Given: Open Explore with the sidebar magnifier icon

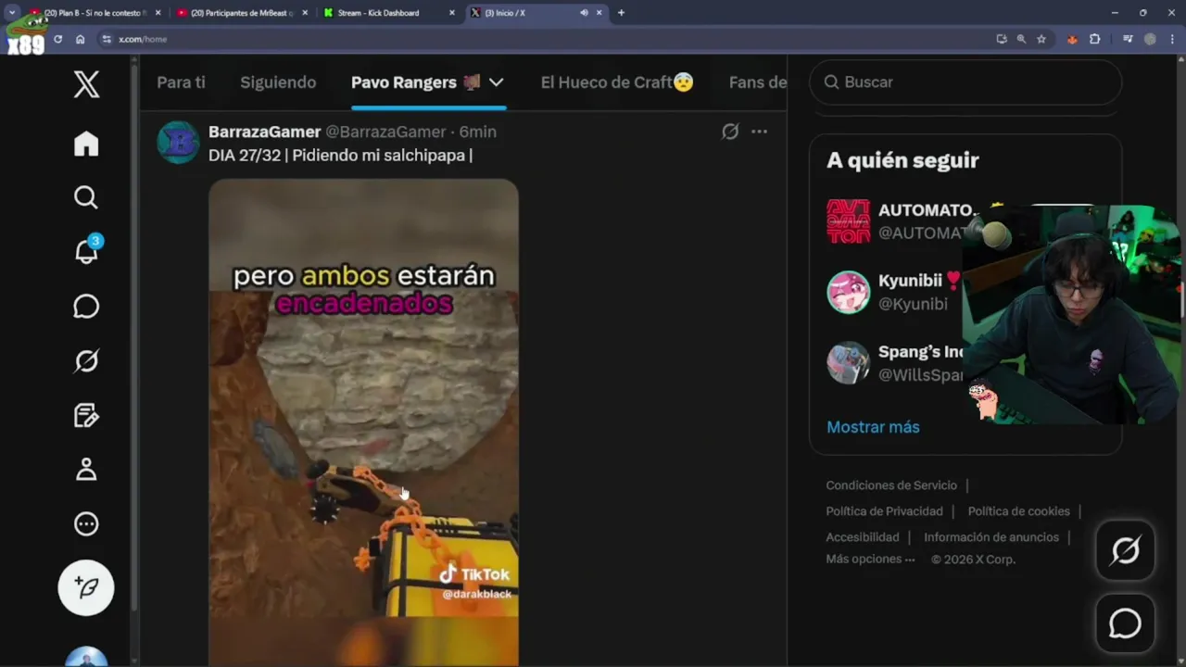Looking at the screenshot, I should pos(86,197).
